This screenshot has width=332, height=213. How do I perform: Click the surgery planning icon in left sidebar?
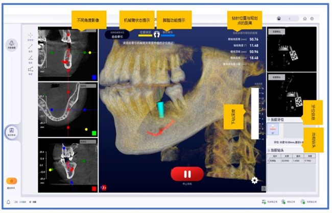point(11,45)
